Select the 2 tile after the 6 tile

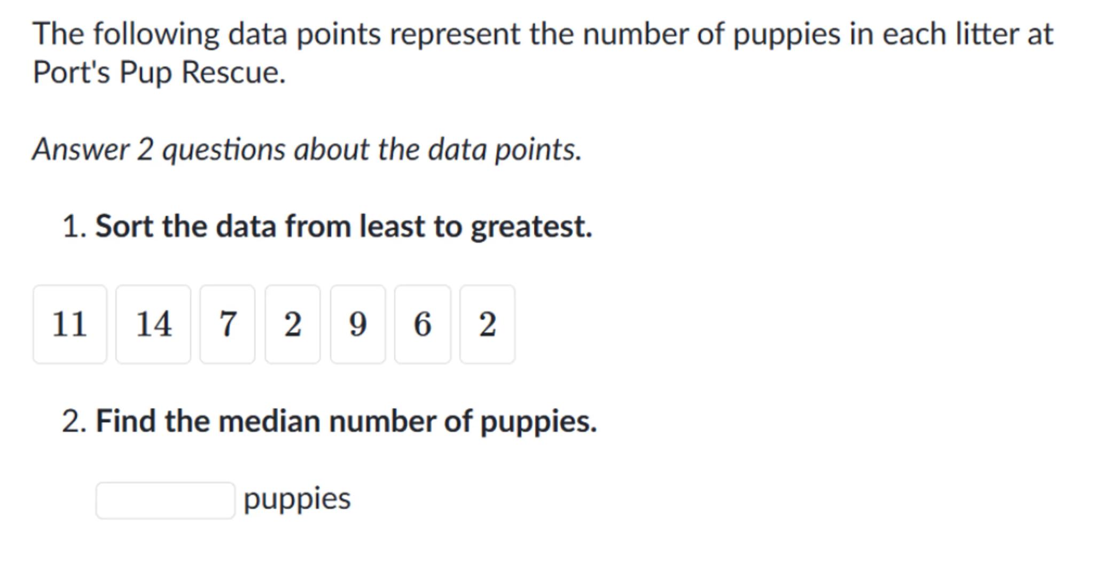487,324
